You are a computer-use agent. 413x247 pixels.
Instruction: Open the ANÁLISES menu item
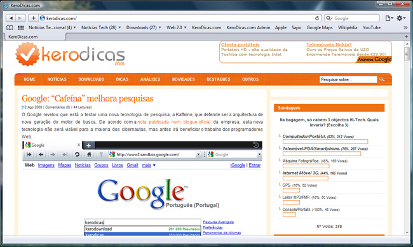pos(150,79)
